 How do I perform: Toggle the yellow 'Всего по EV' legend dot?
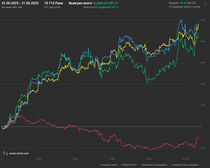tap(122, 165)
